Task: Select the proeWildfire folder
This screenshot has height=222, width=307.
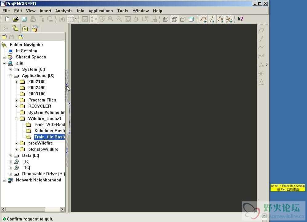Action: 41,143
